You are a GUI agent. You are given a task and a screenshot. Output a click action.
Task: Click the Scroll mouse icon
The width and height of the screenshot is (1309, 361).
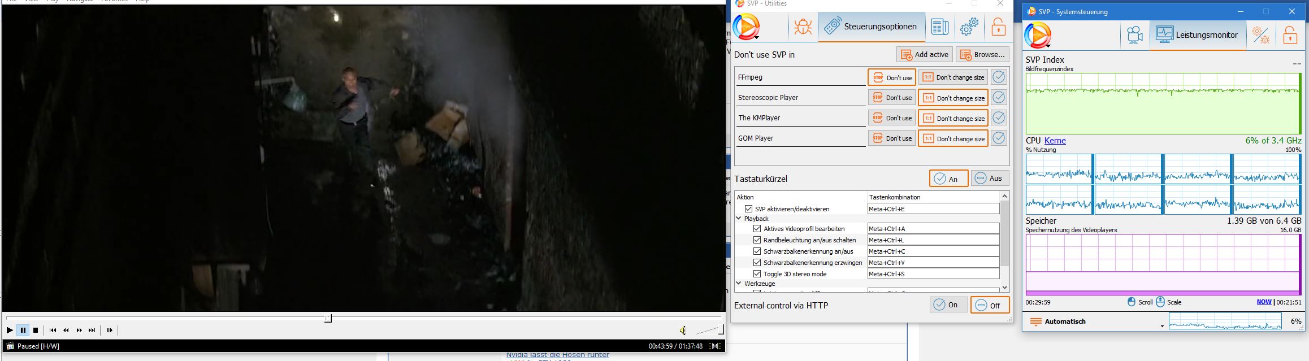point(1132,302)
